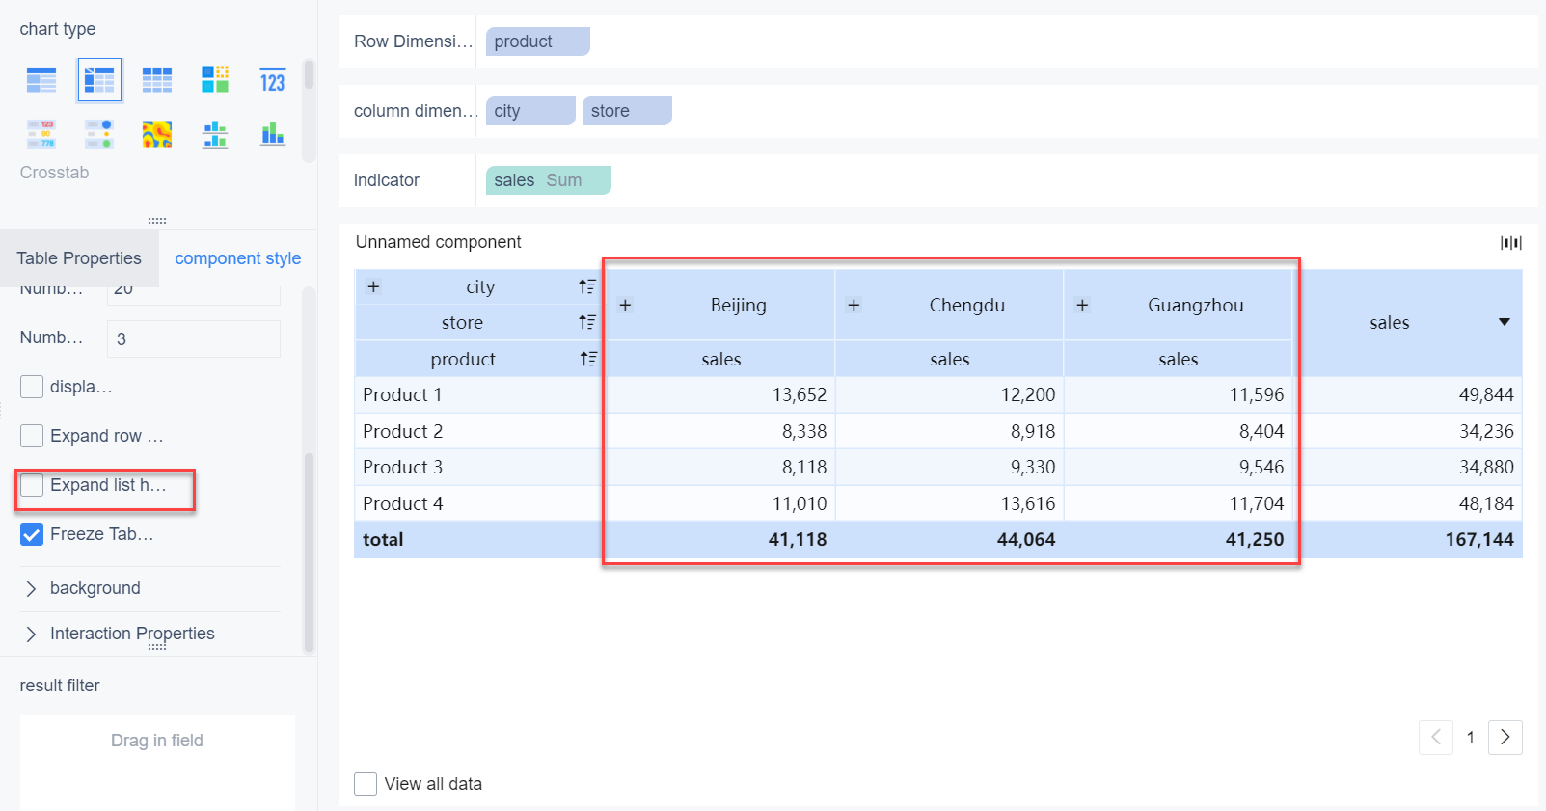
Task: Click the 49,844 Product 1 total cell
Action: [1408, 394]
